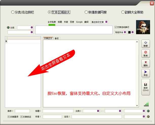Select the 全文检索 search tab
The image size is (155, 125).
tap(52, 22)
